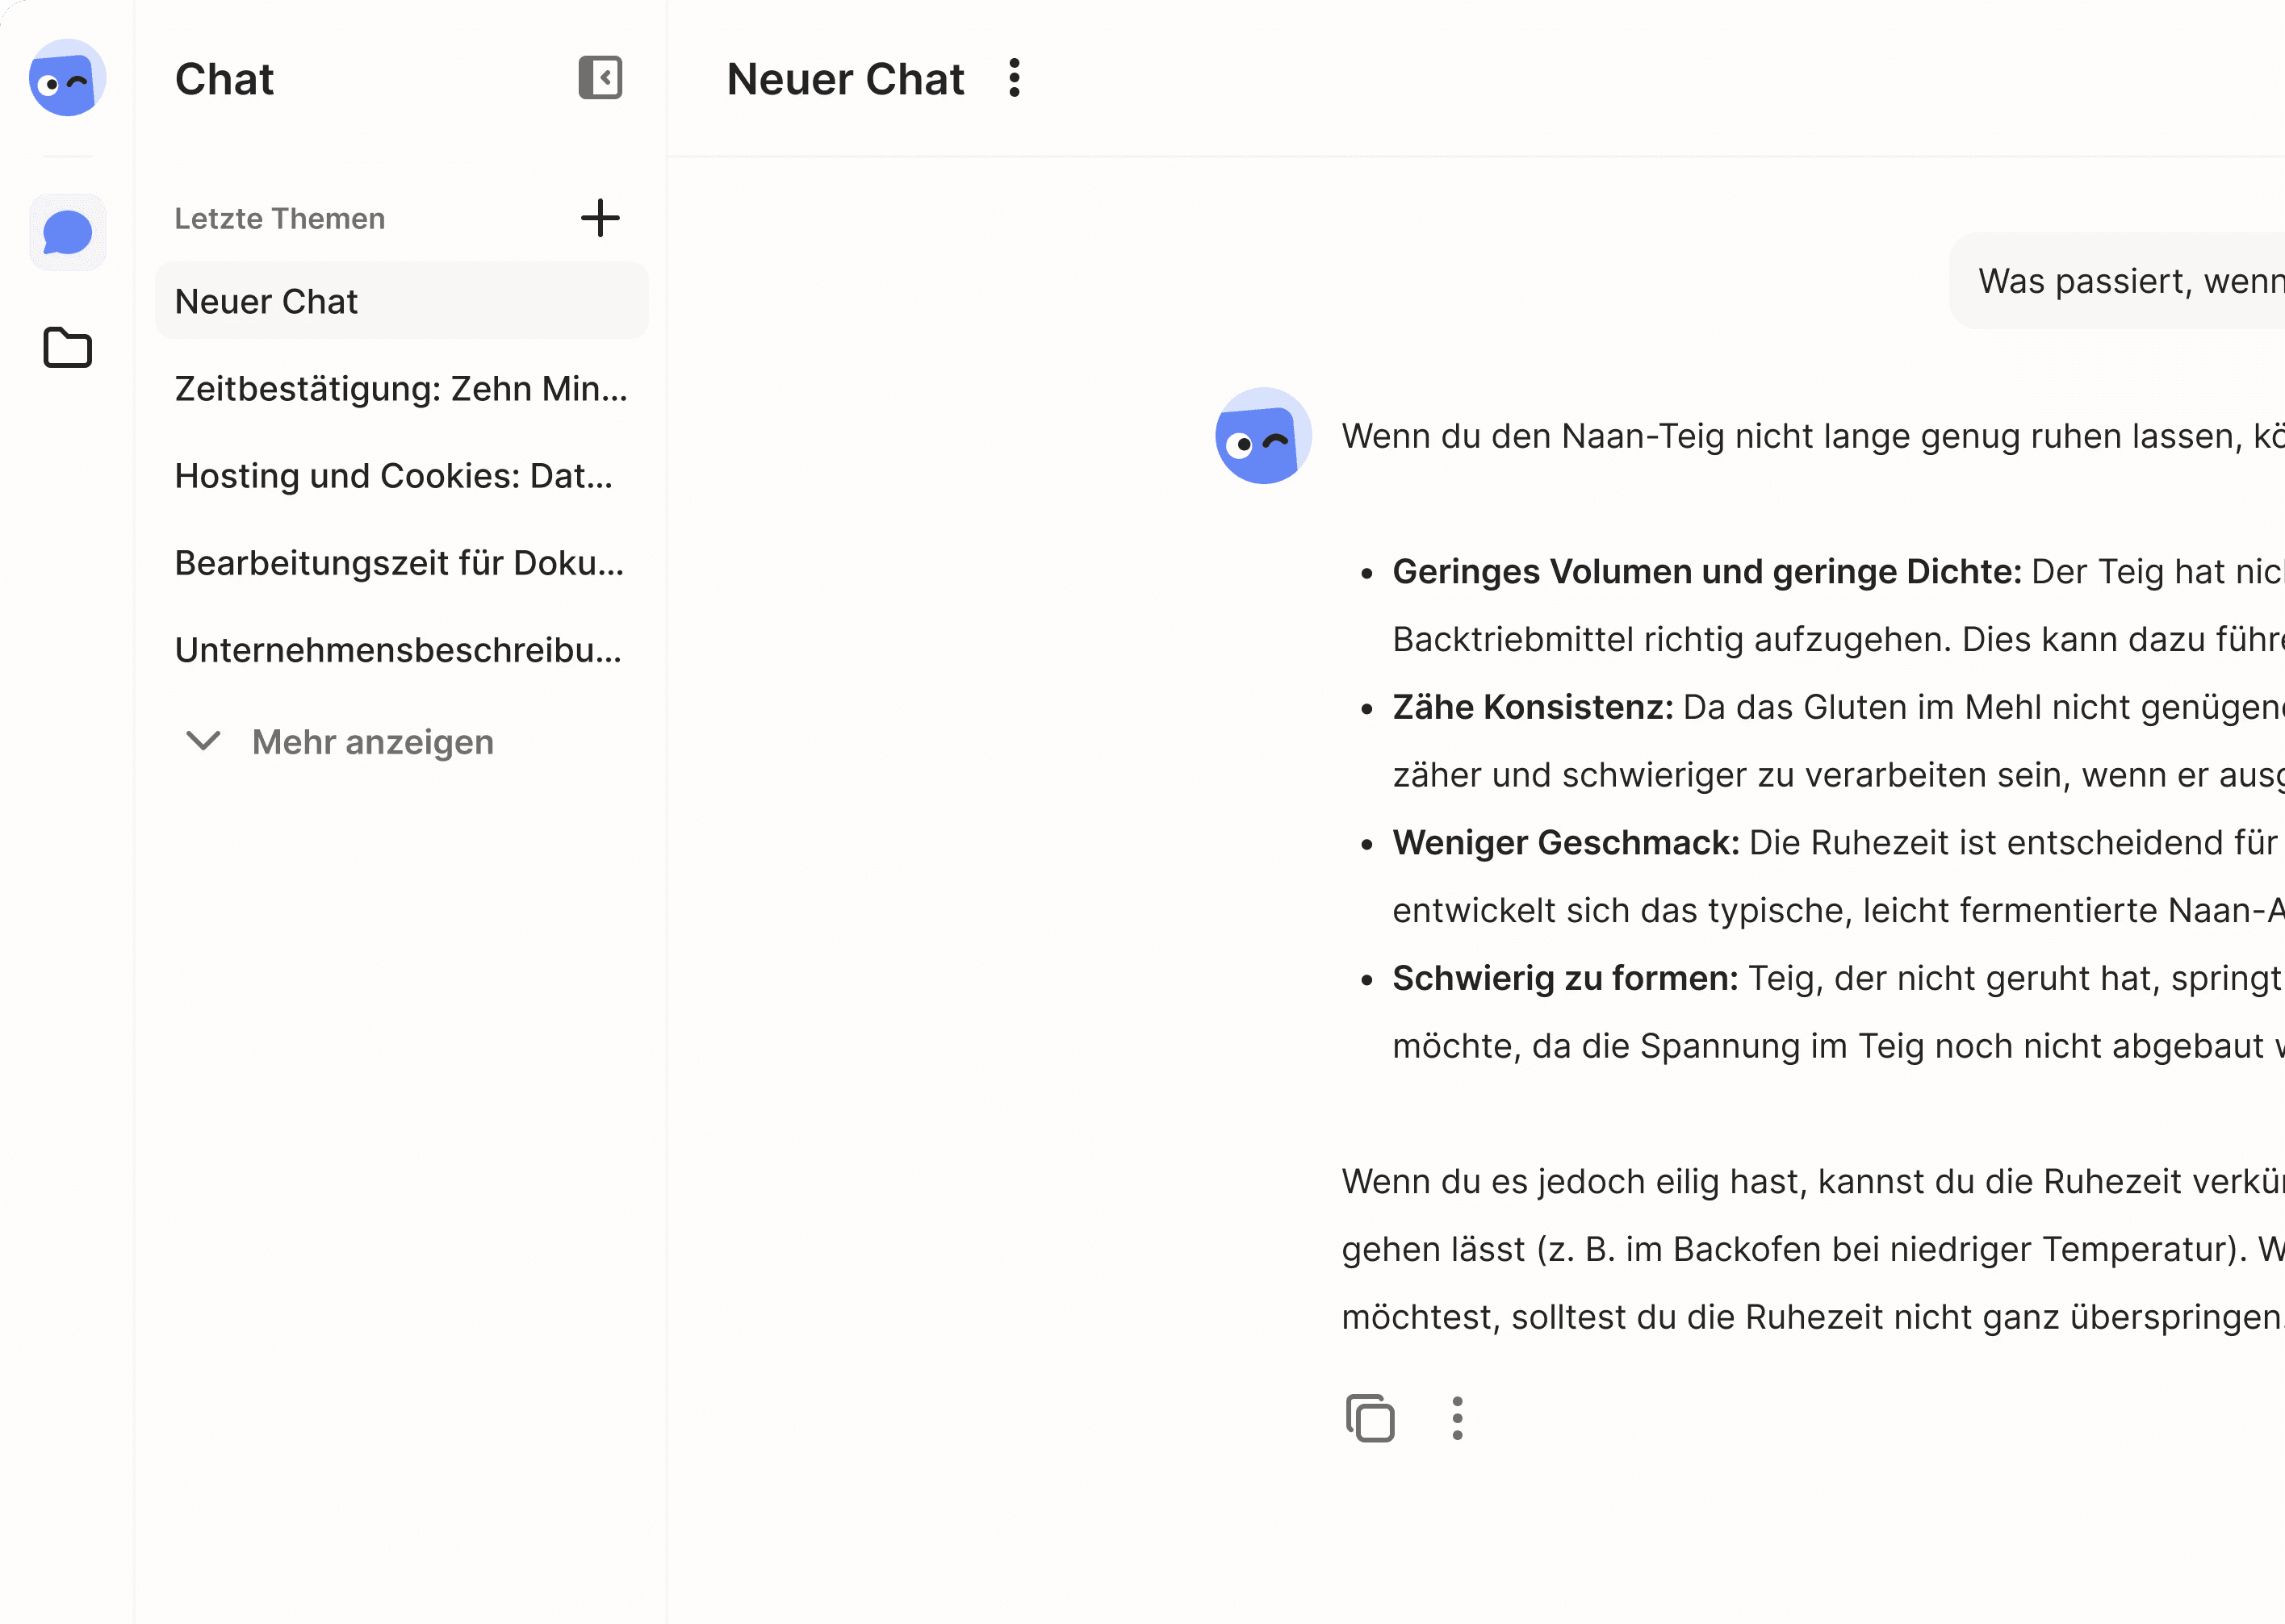Open the Hosting und Cookies chat
The width and height of the screenshot is (2285, 1624).
tap(395, 476)
